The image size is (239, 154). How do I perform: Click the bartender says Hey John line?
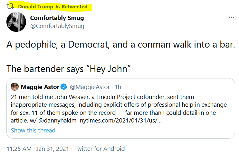tap(68, 69)
